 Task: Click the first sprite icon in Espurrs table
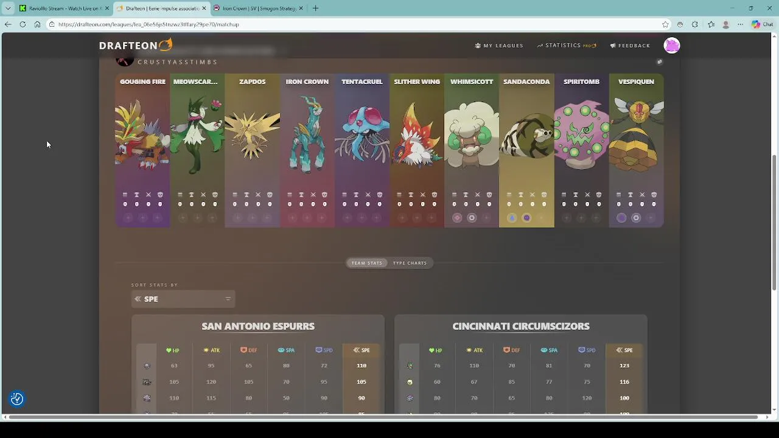coord(147,366)
